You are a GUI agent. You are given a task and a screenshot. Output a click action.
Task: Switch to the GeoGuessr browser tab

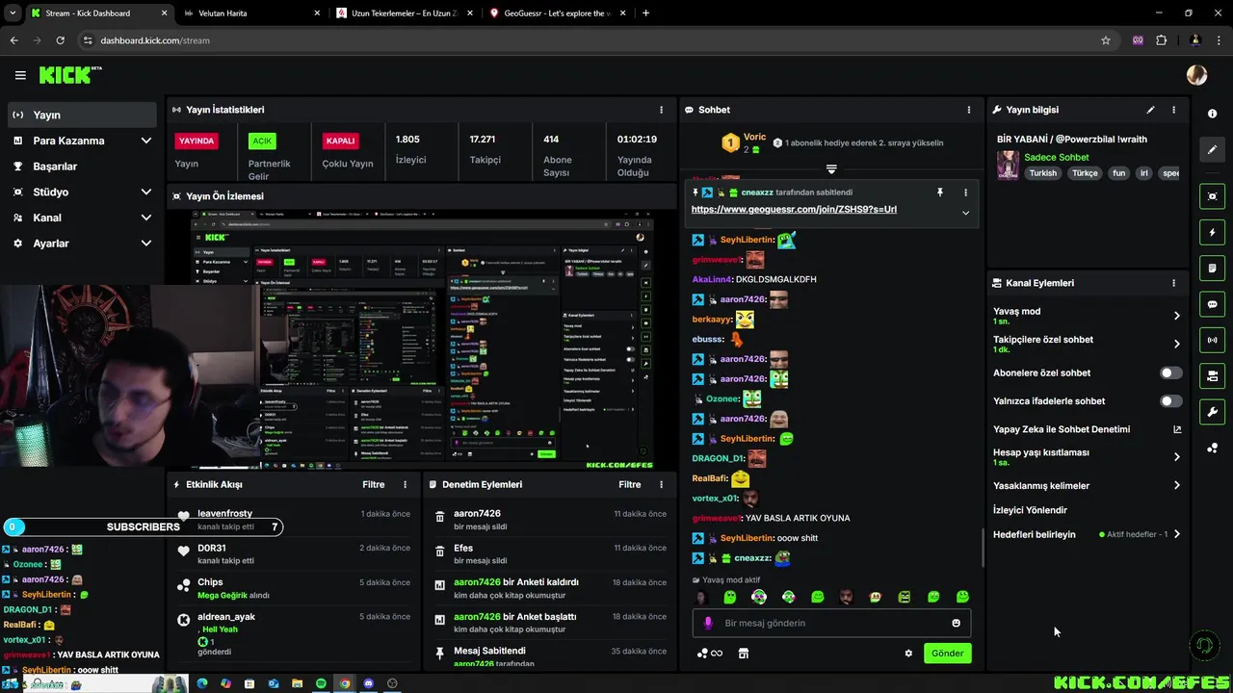pos(557,13)
